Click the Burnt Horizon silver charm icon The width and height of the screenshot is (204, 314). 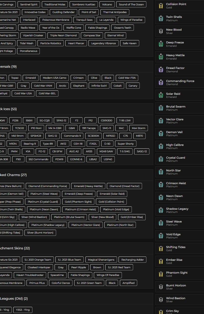tap(161, 287)
